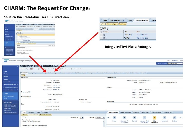Screen dimensions: 185x139
Task: Open the Projects tab in main window
Action: pyautogui.click(x=45, y=73)
